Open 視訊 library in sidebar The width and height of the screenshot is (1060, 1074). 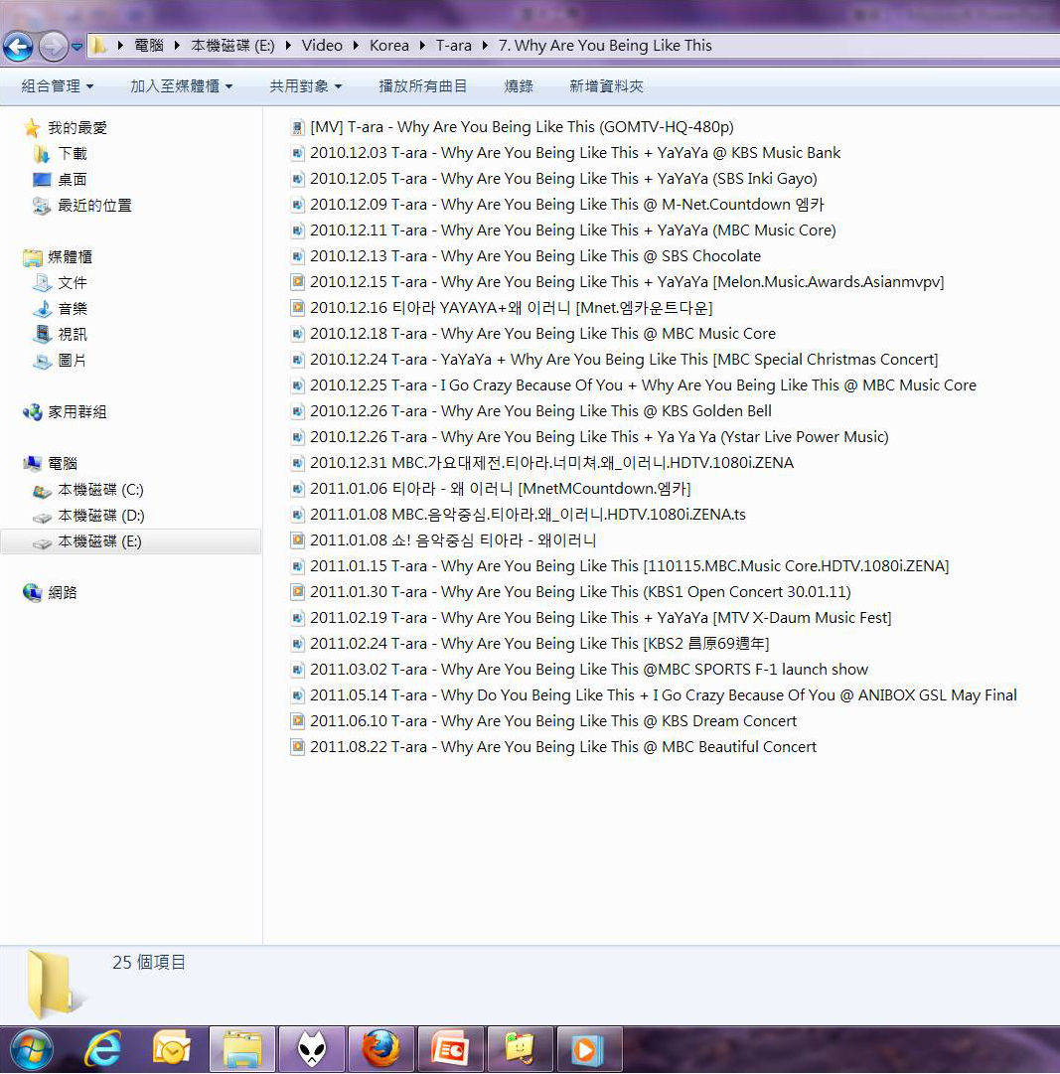72,334
